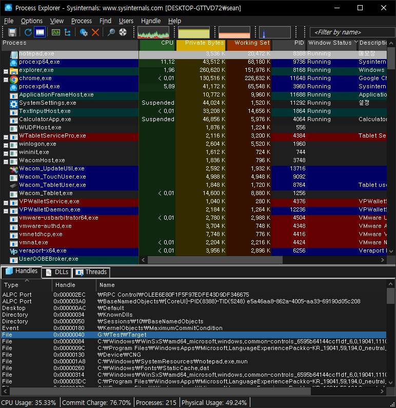Click the veraport-x64.exe VP icon
The width and height of the screenshot is (396, 408).
pyautogui.click(x=14, y=251)
